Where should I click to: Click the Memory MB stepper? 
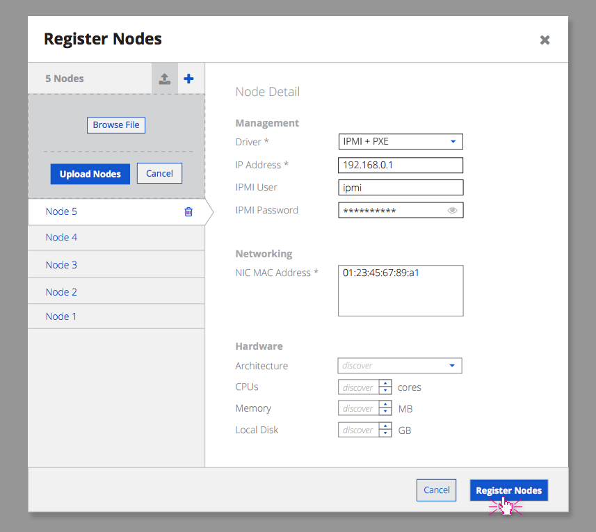(x=385, y=409)
